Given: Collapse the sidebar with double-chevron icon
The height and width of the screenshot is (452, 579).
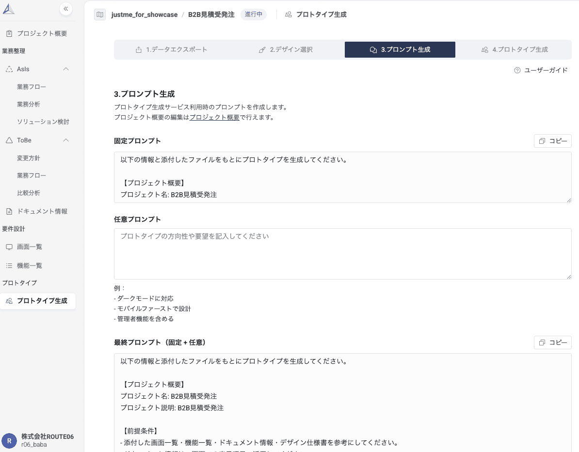Looking at the screenshot, I should 66,9.
